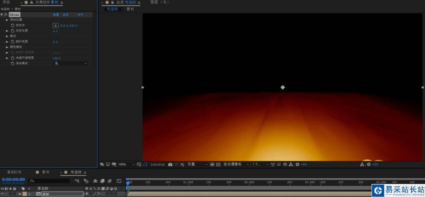This screenshot has width=425, height=197.
Task: Toggle the fx switch beside Shine
Action: coord(6,15)
